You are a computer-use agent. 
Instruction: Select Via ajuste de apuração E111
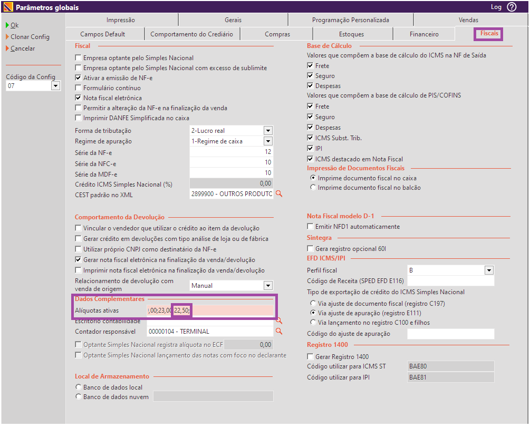point(313,313)
